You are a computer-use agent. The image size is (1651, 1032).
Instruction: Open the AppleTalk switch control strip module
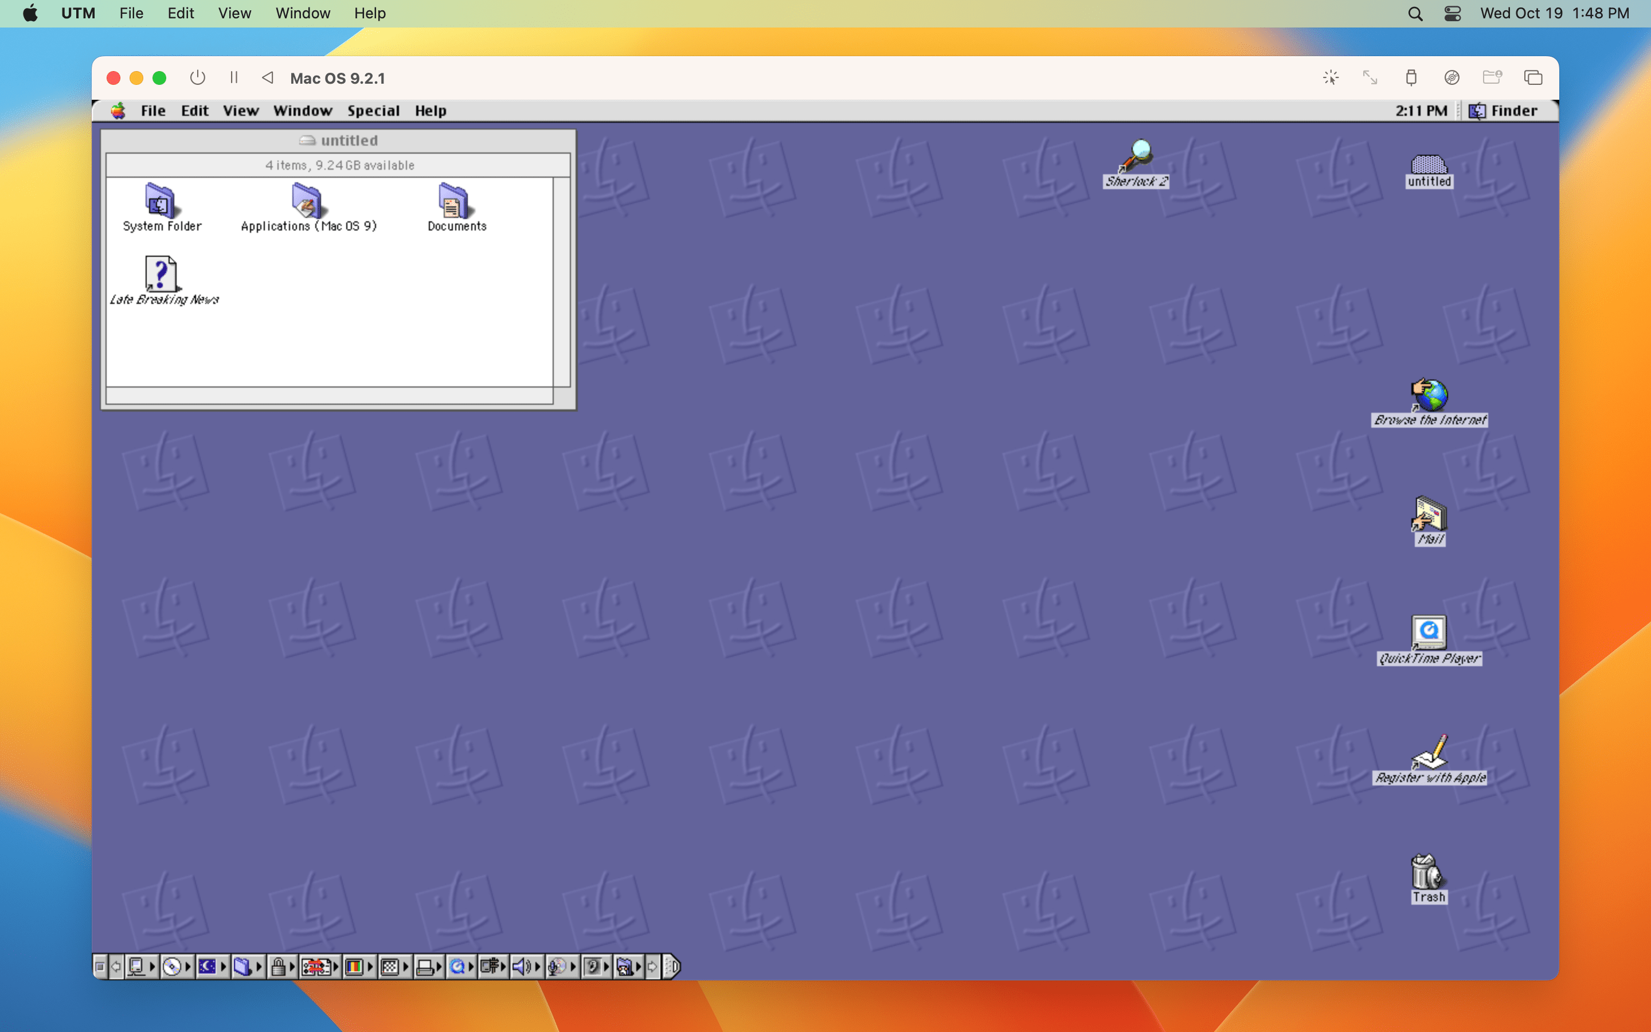(143, 967)
